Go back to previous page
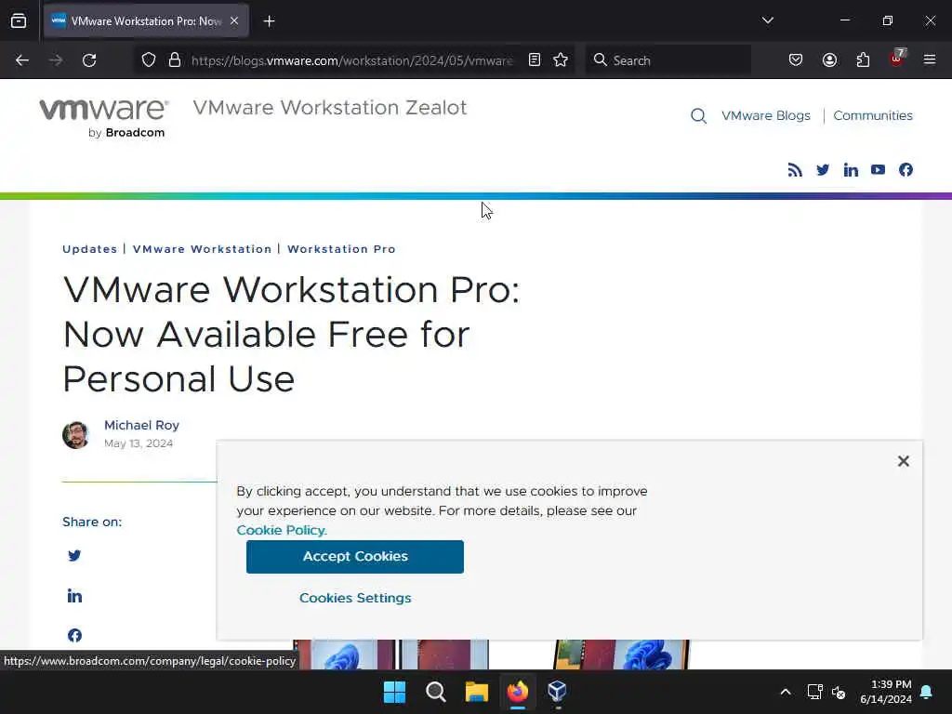Screen dimensions: 952x714 pos(22,60)
